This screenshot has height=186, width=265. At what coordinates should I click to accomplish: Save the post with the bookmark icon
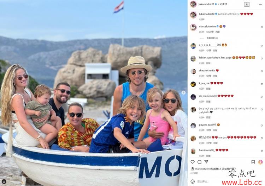[x=253, y=162]
